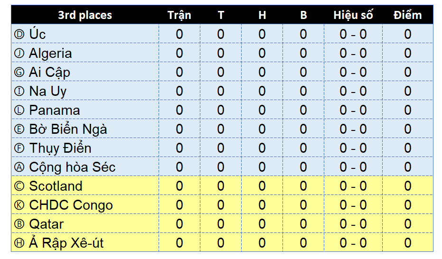Click the circled D icon beside Úc
The height and width of the screenshot is (259, 442).
pyautogui.click(x=19, y=34)
